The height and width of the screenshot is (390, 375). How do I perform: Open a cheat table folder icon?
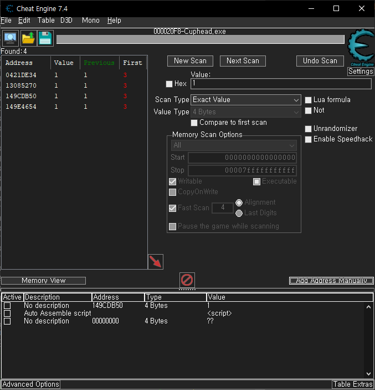click(28, 38)
